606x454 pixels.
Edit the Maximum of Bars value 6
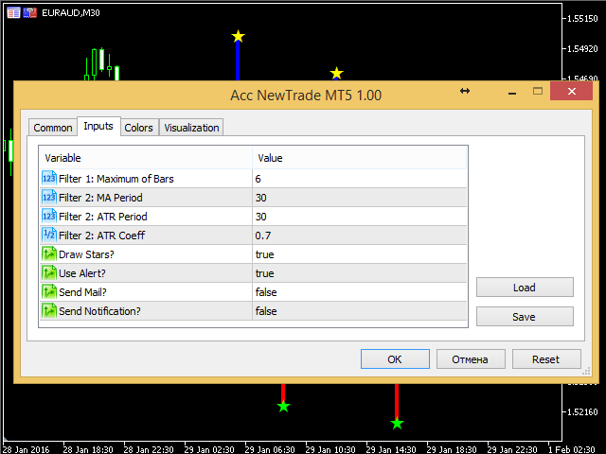tap(360, 179)
